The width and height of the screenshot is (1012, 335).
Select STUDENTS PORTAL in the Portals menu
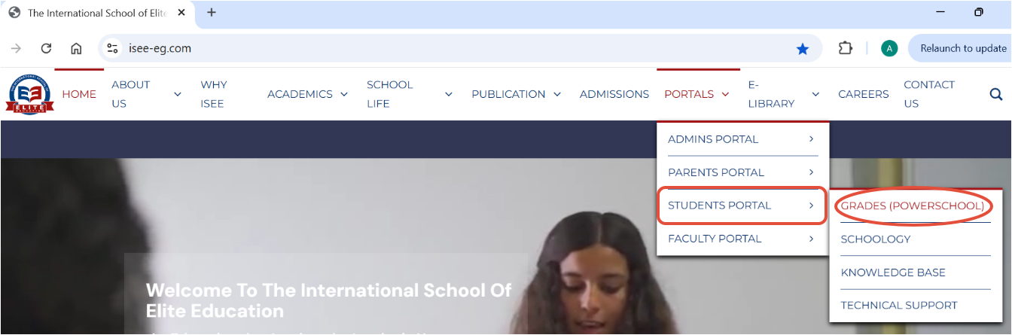point(742,206)
